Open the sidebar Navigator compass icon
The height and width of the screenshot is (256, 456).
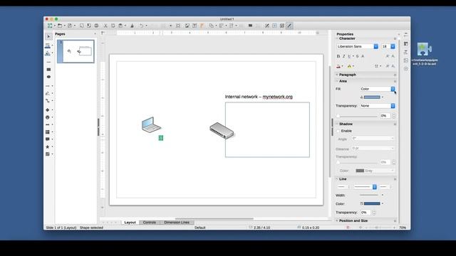406,69
